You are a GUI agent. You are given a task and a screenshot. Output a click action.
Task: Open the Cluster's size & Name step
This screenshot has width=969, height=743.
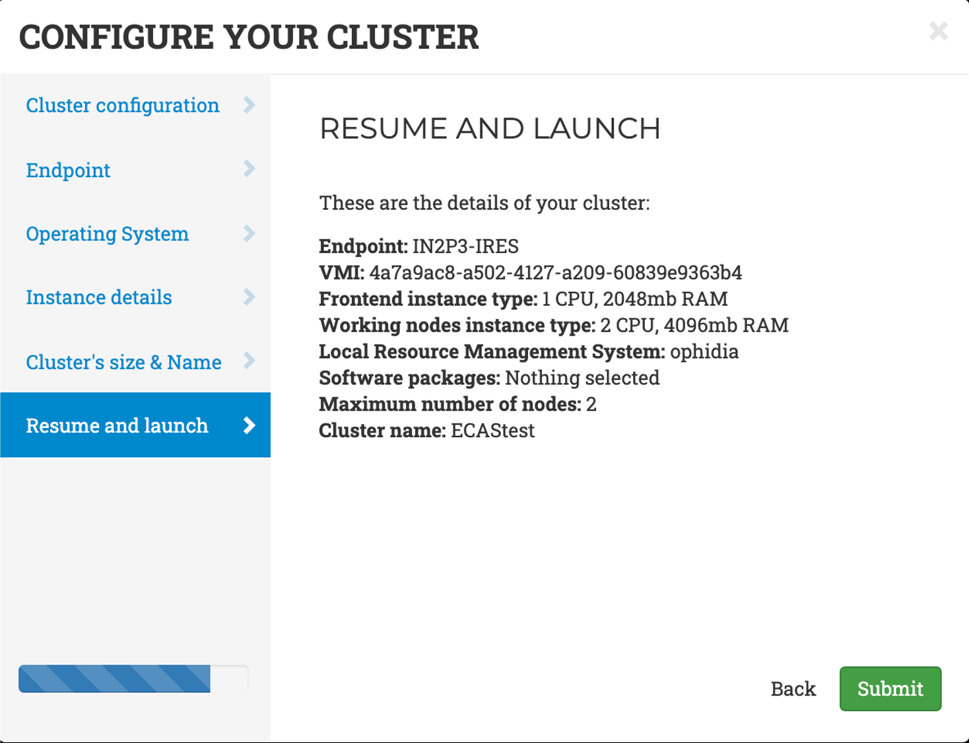pos(123,361)
